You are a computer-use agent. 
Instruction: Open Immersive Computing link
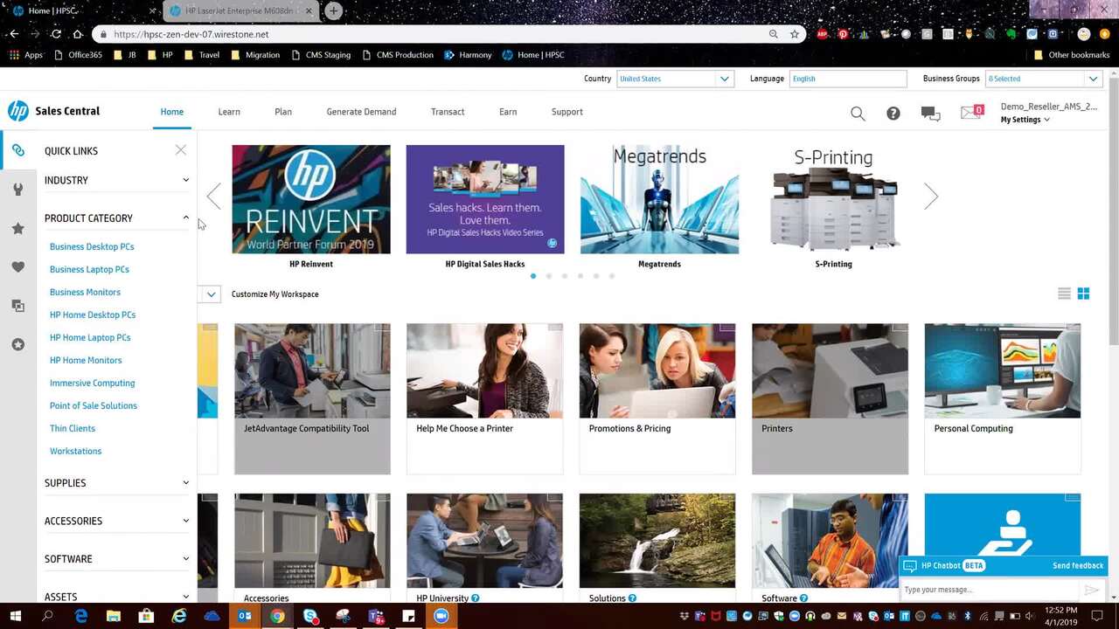click(92, 384)
